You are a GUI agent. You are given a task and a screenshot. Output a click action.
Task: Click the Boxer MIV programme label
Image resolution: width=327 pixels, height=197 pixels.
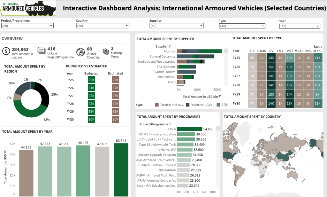pos(156,185)
